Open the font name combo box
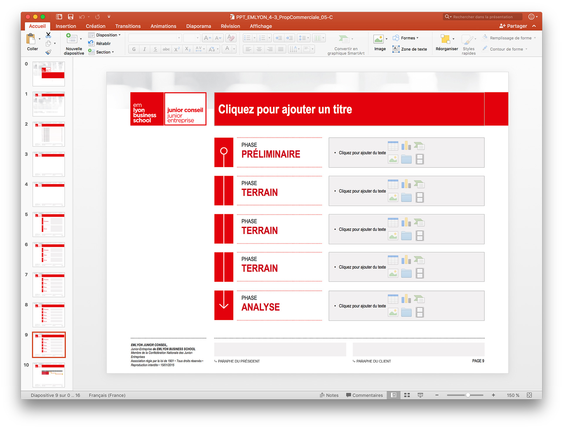Screen dimensions: 563x429 pos(155,38)
